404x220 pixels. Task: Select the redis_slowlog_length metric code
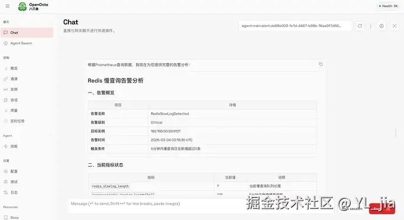click(110, 186)
